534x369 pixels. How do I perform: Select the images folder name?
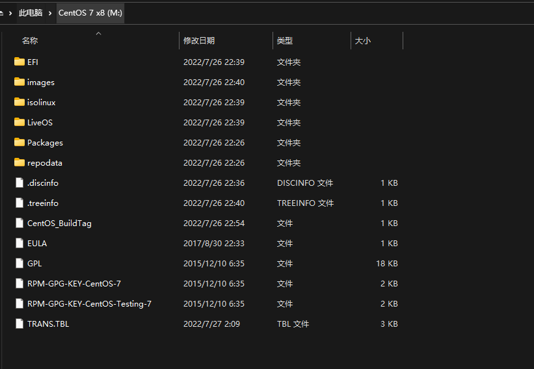click(x=41, y=83)
